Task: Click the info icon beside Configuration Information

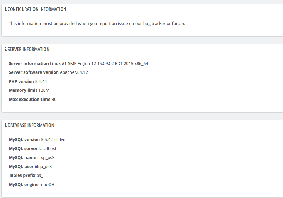Action: [x=6, y=9]
